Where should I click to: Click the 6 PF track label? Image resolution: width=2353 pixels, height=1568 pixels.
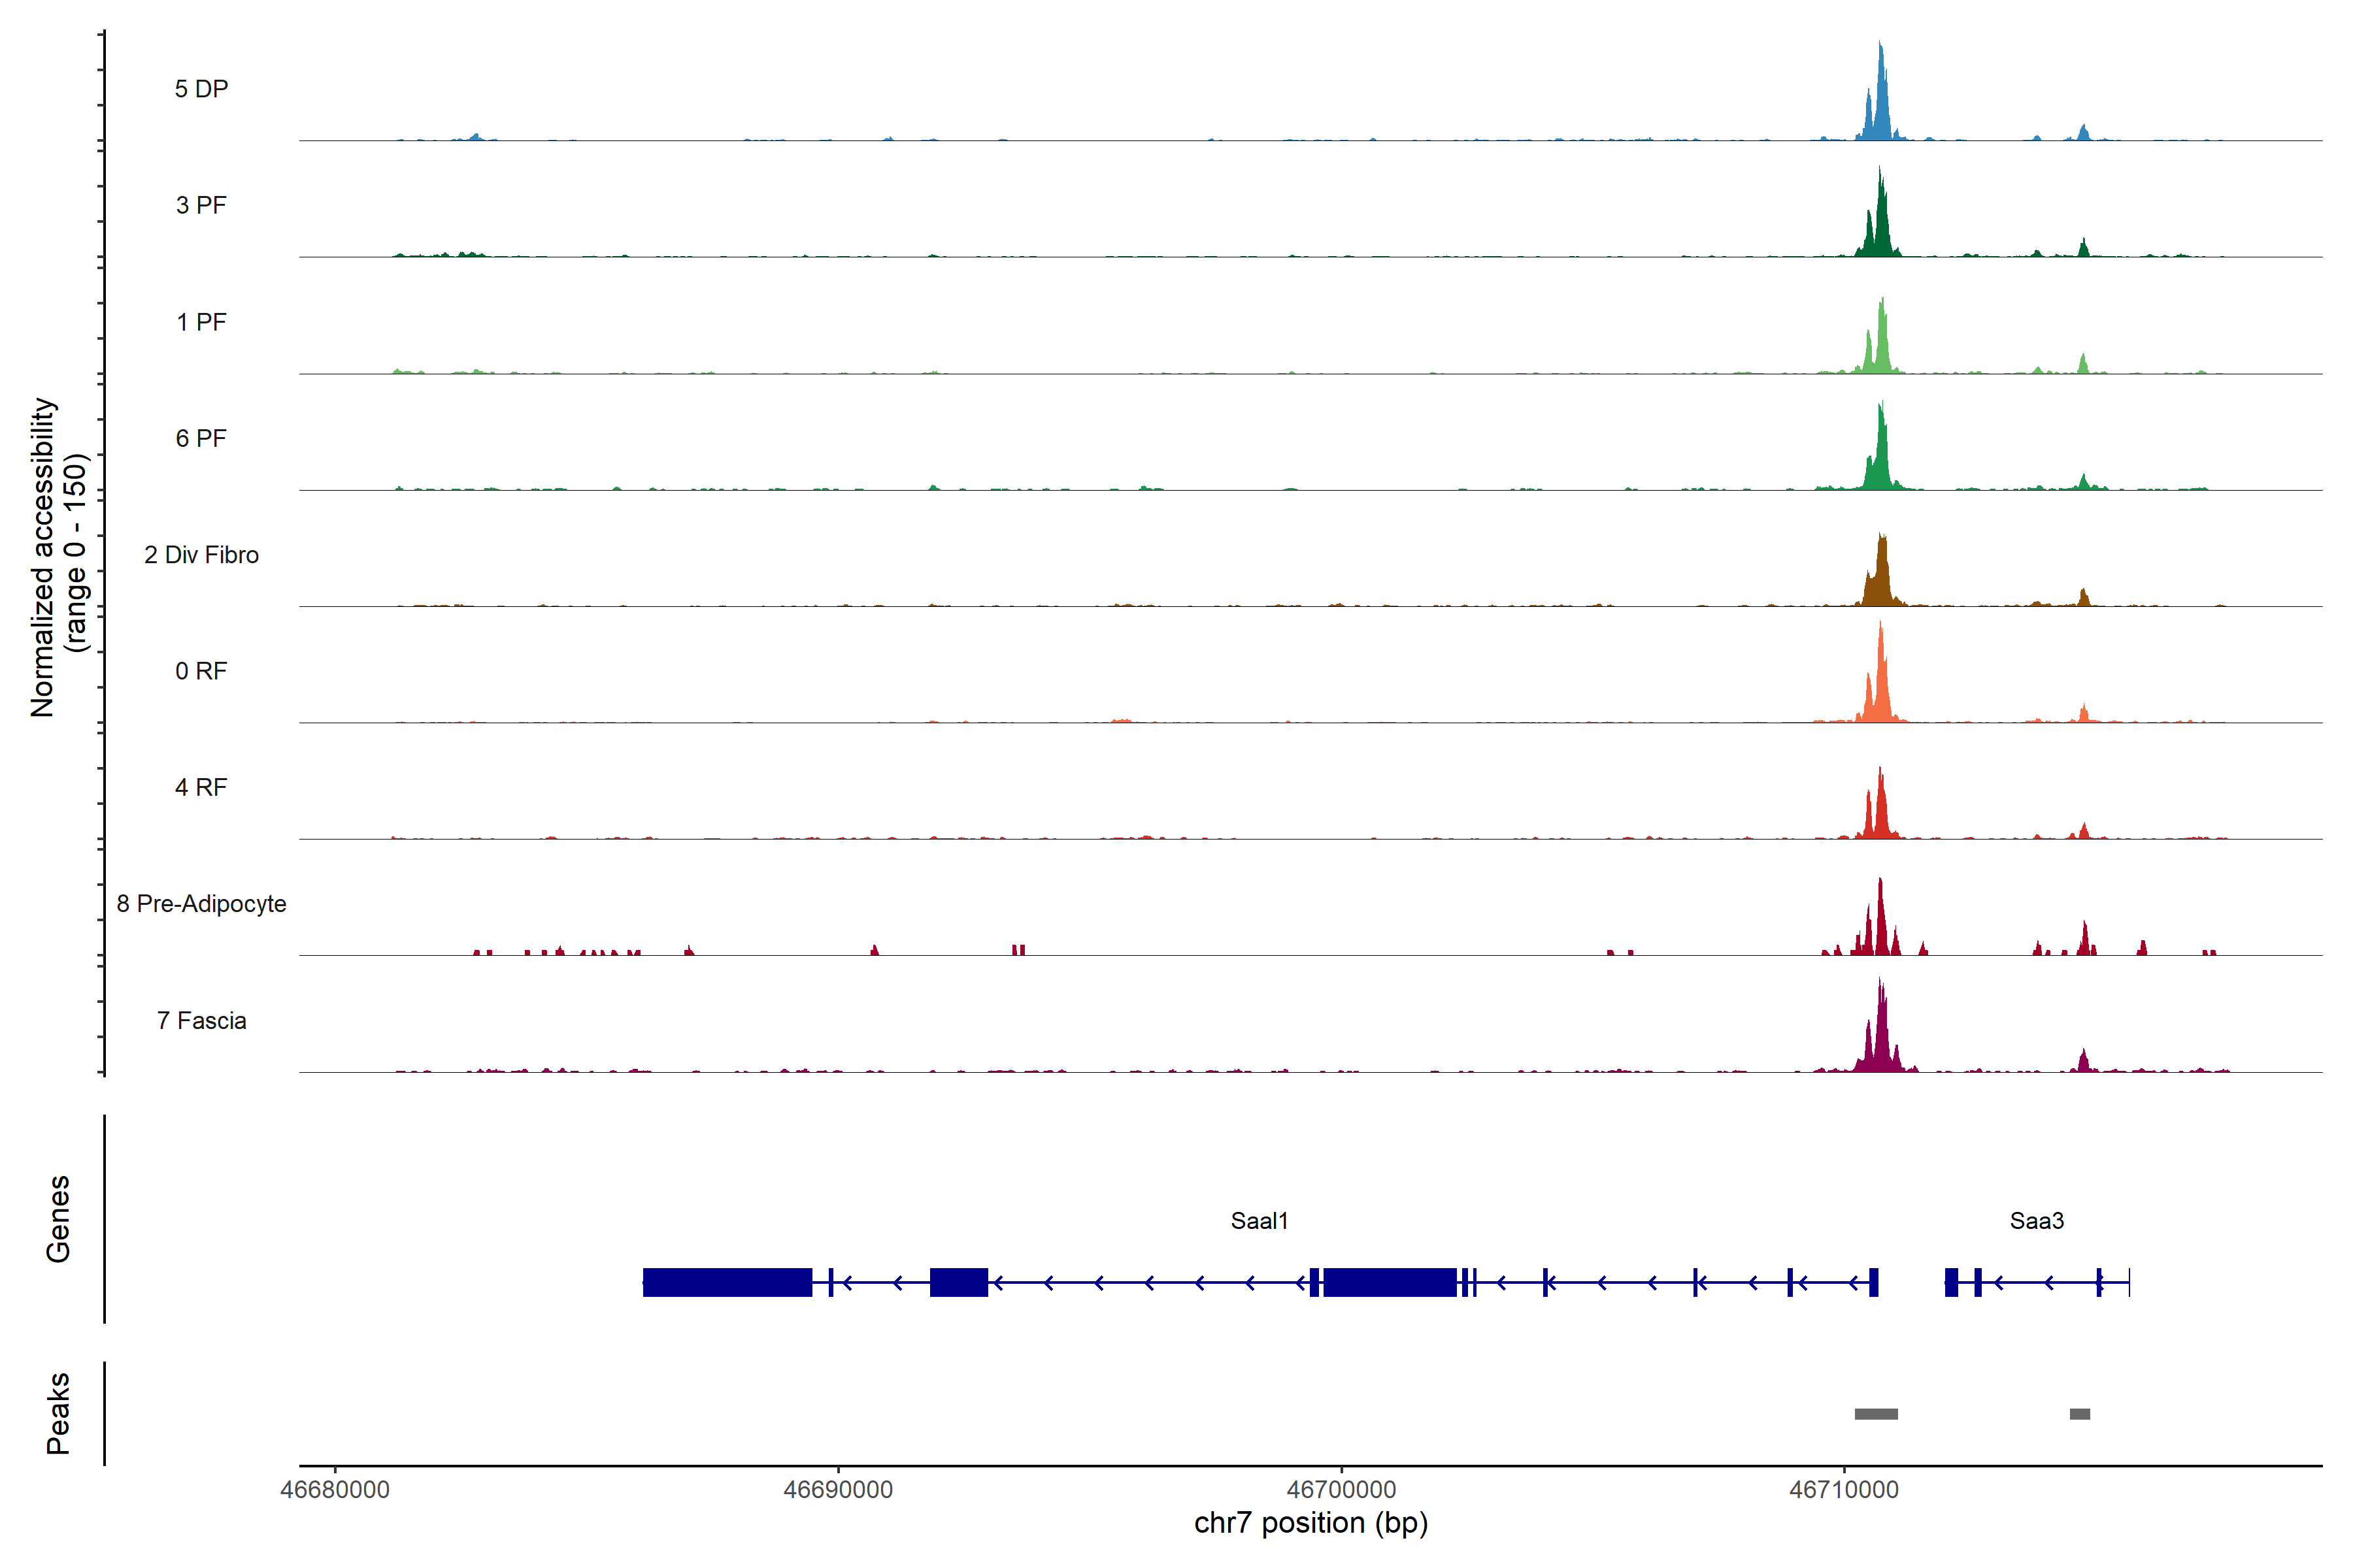point(201,439)
